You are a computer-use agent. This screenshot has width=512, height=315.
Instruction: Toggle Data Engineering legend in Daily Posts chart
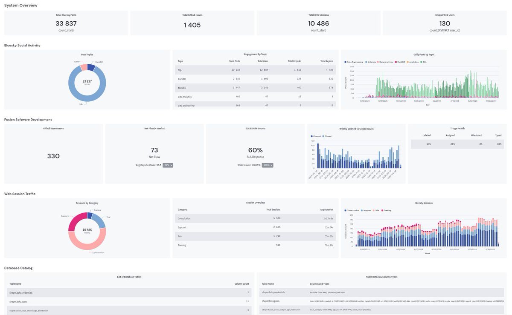(354, 62)
